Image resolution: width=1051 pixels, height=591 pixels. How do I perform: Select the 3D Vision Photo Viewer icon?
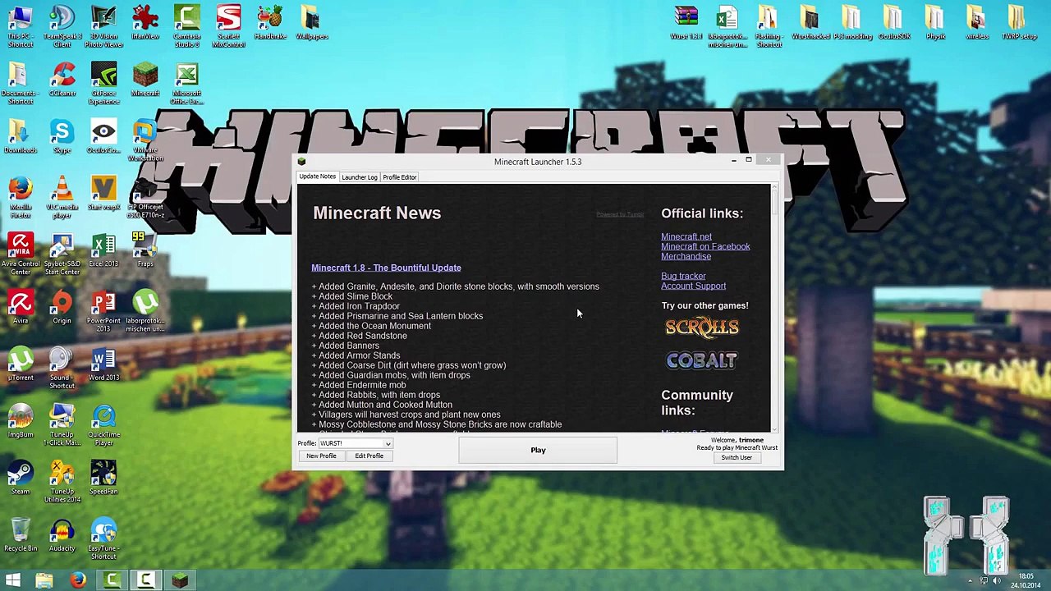click(104, 26)
